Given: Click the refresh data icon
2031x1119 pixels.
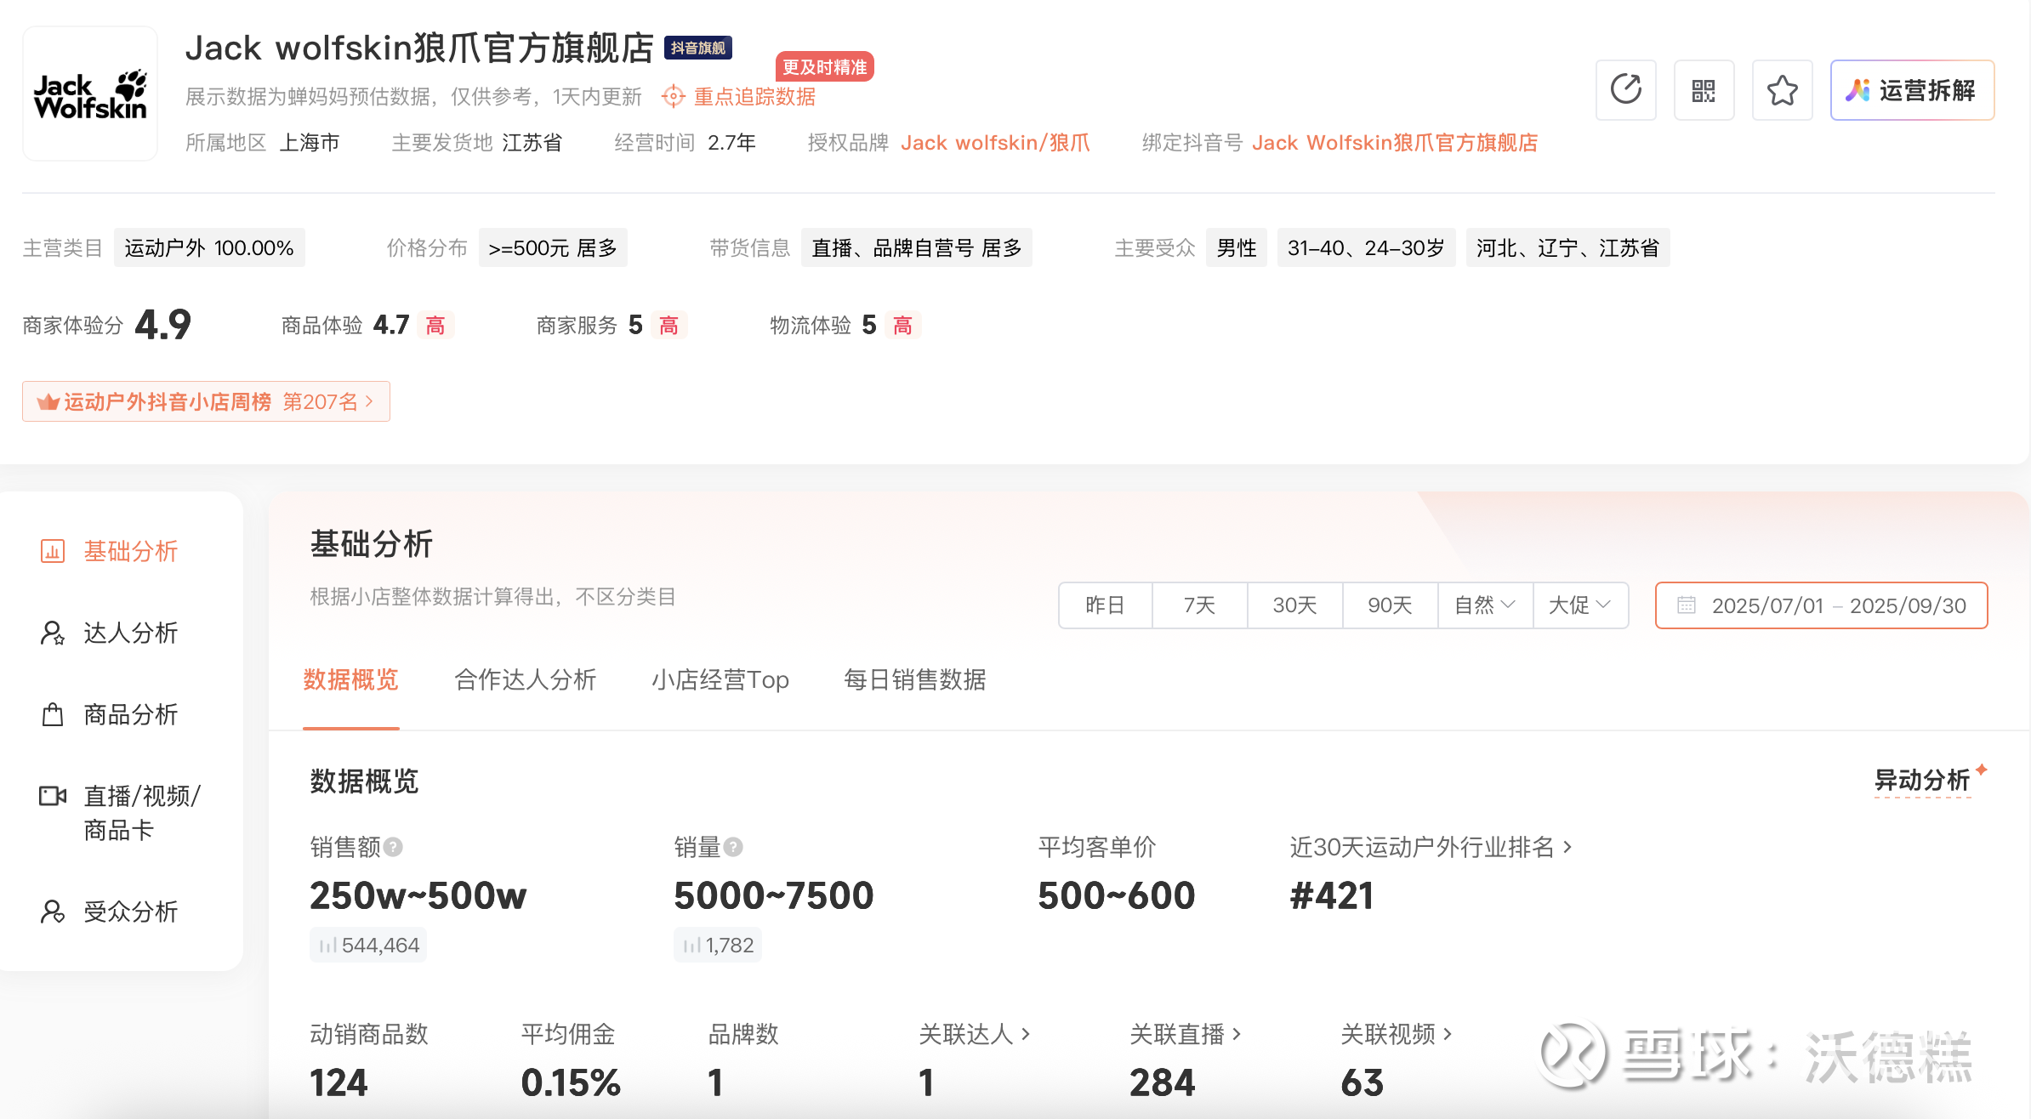Looking at the screenshot, I should pyautogui.click(x=1625, y=90).
